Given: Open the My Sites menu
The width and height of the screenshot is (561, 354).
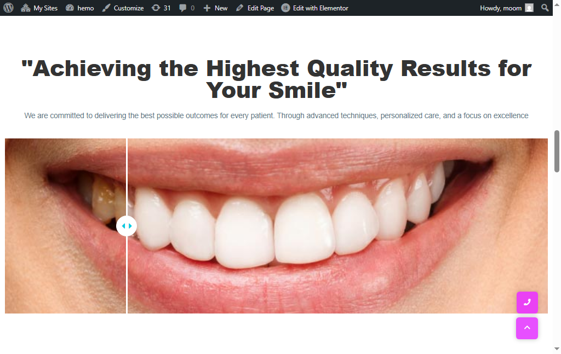Looking at the screenshot, I should tap(39, 8).
